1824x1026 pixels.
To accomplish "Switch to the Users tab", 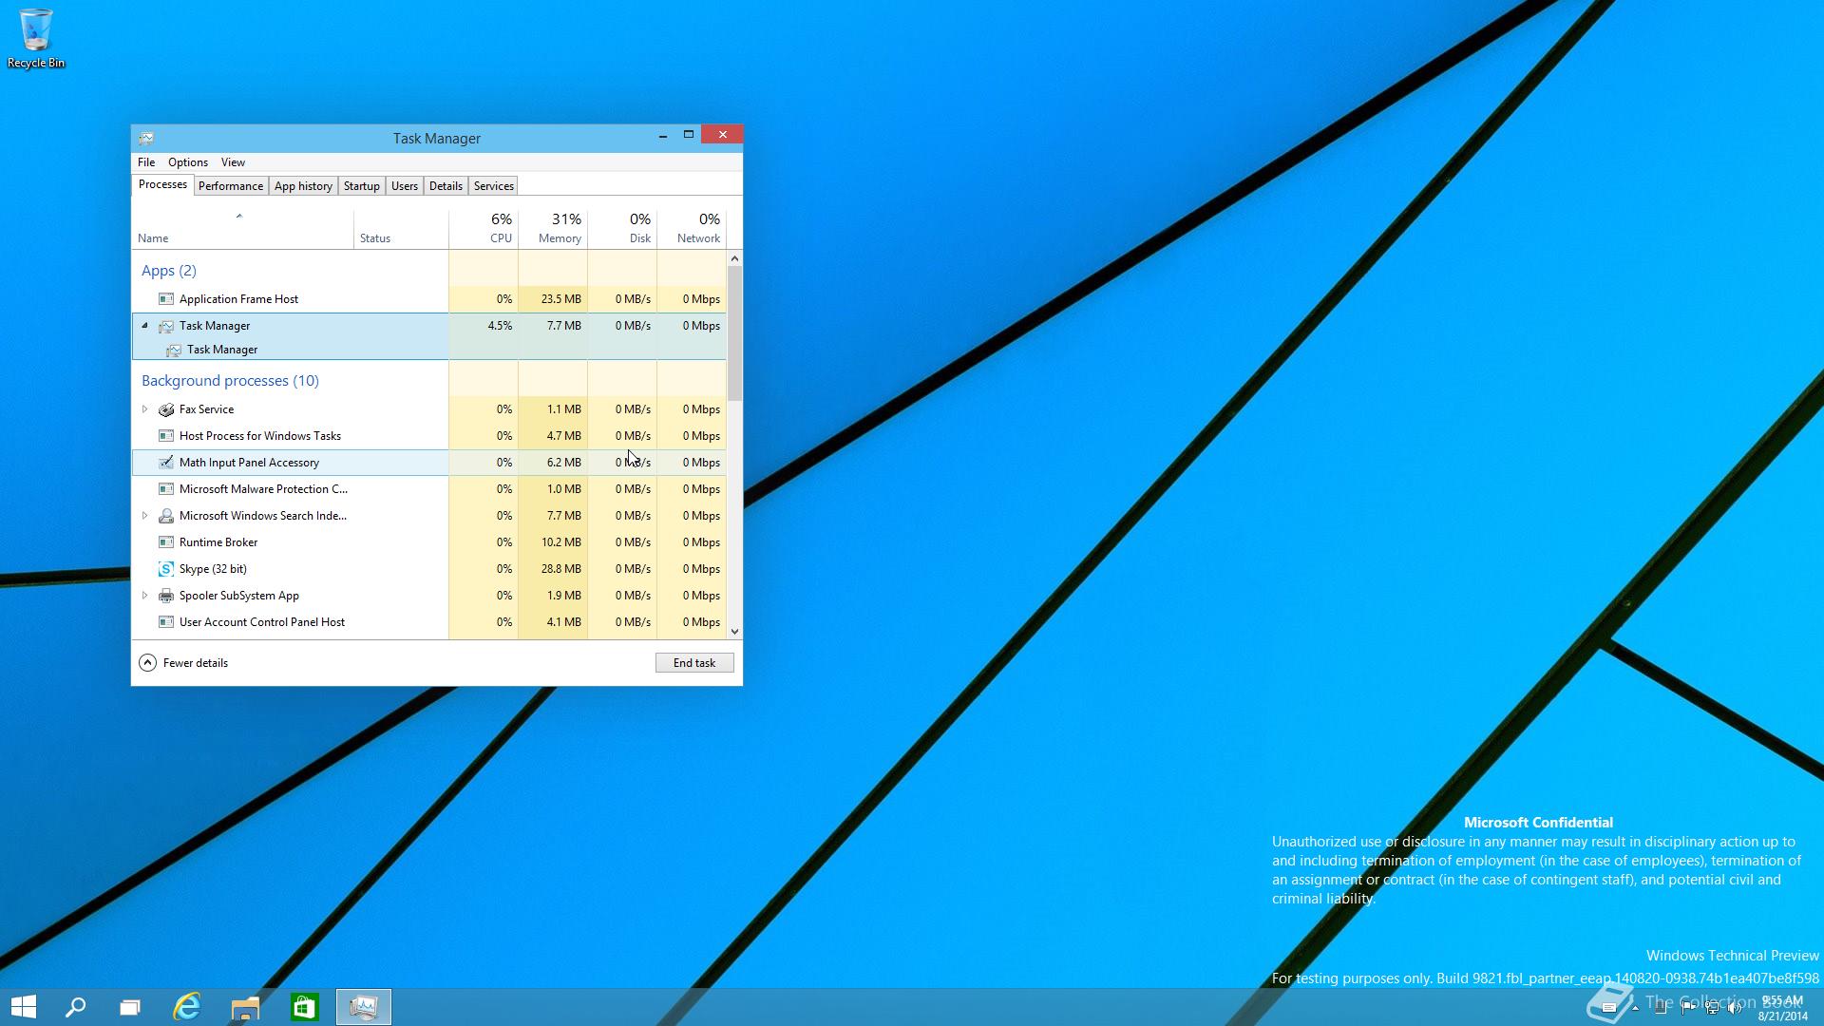I will click(405, 186).
